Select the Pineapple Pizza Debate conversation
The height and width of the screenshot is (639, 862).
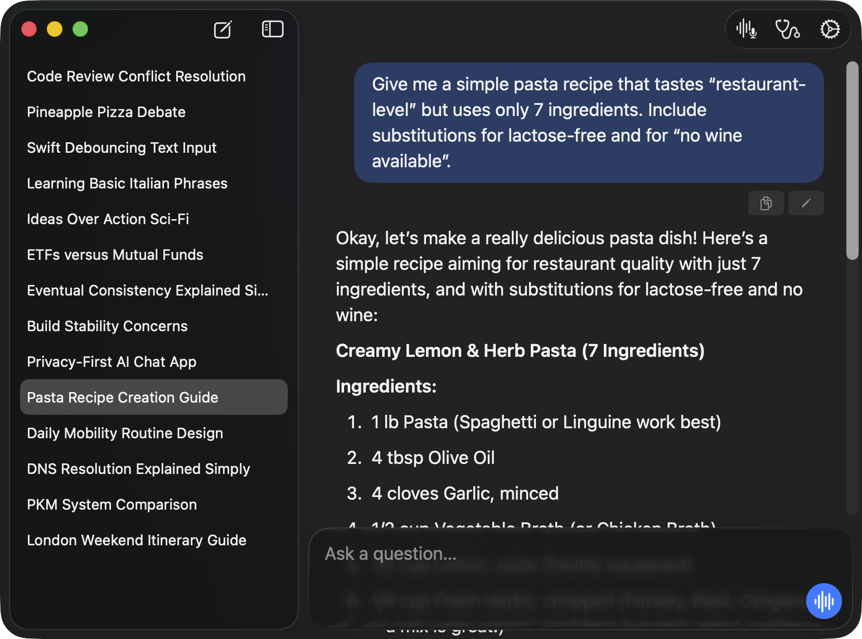click(106, 112)
